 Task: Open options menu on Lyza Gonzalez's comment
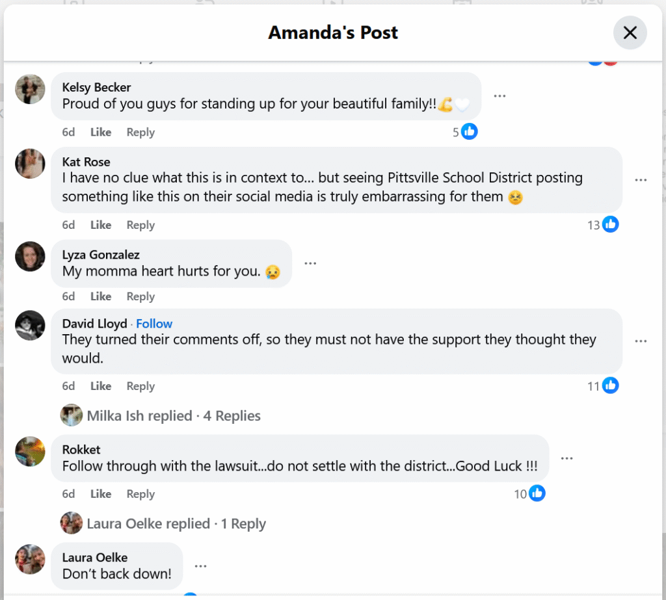310,263
